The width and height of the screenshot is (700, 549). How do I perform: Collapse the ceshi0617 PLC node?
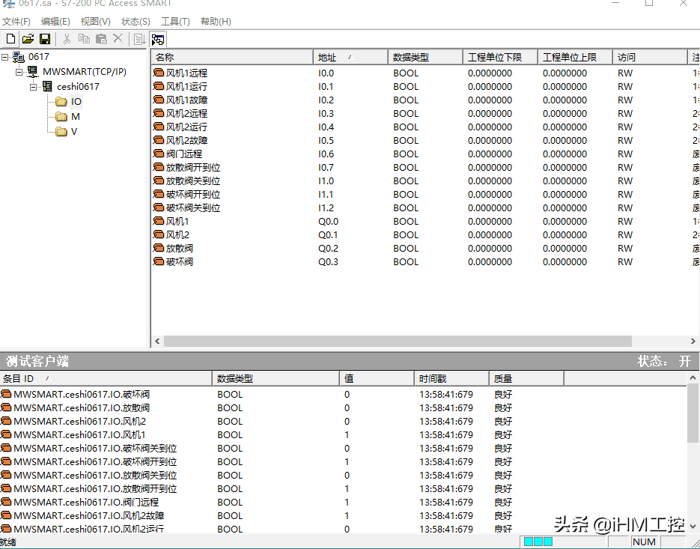point(34,87)
